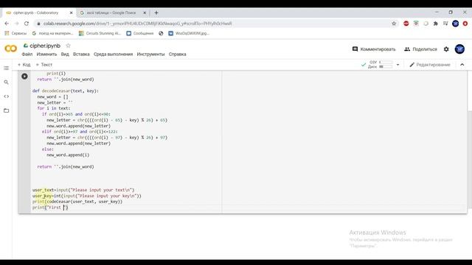
Task: Open the Files folder sidebar icon
Action: [7, 110]
